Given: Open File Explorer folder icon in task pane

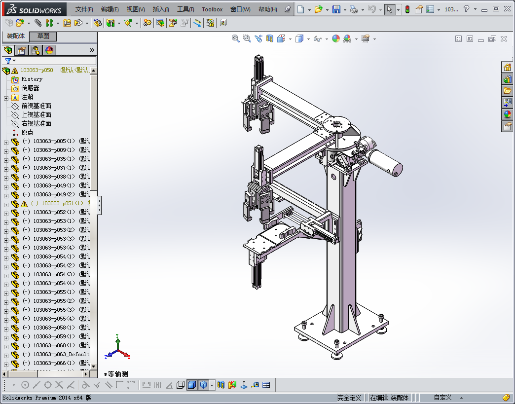Looking at the screenshot, I should click(x=507, y=91).
